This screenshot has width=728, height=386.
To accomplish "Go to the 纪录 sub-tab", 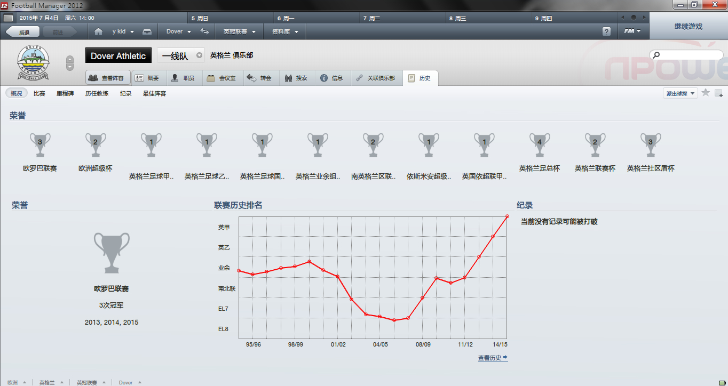I will (x=126, y=93).
